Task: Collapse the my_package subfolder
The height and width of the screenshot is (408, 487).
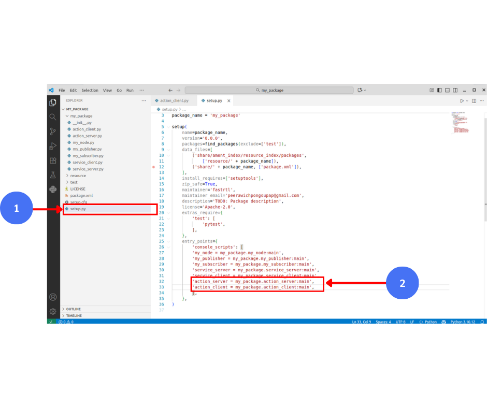Action: (81, 116)
